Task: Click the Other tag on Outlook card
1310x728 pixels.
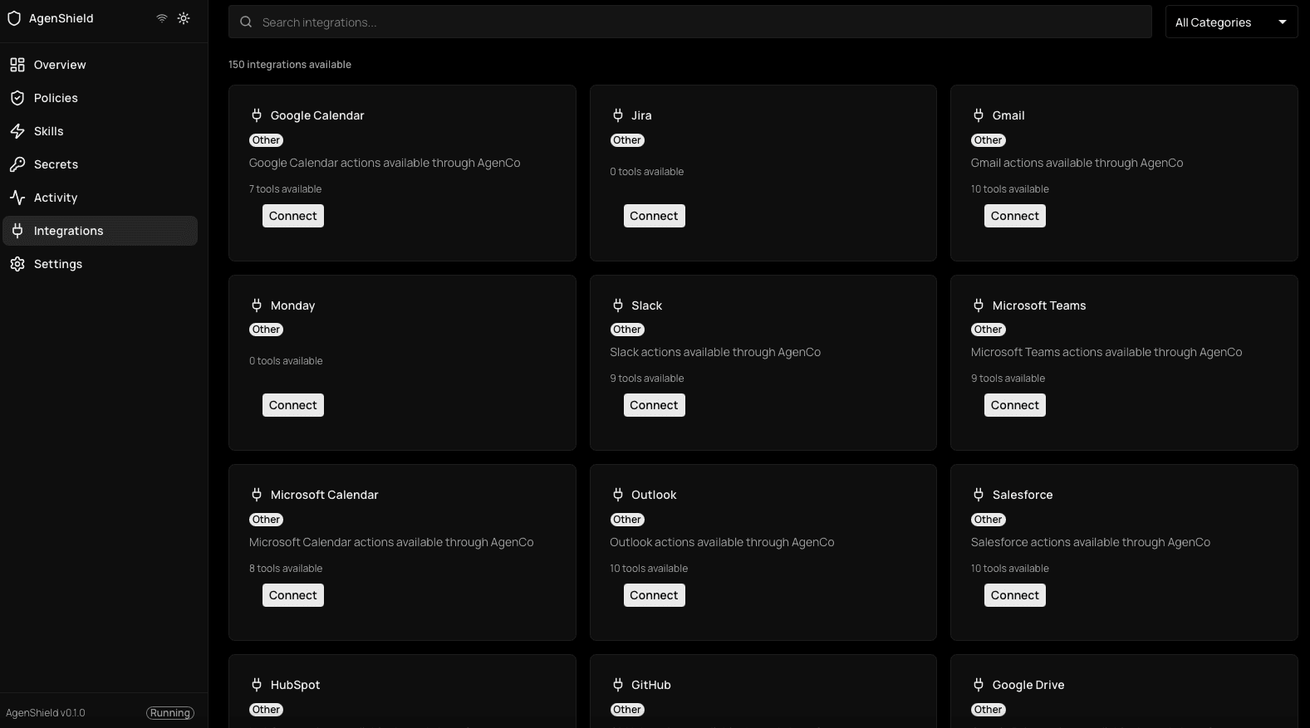Action: [x=627, y=520]
